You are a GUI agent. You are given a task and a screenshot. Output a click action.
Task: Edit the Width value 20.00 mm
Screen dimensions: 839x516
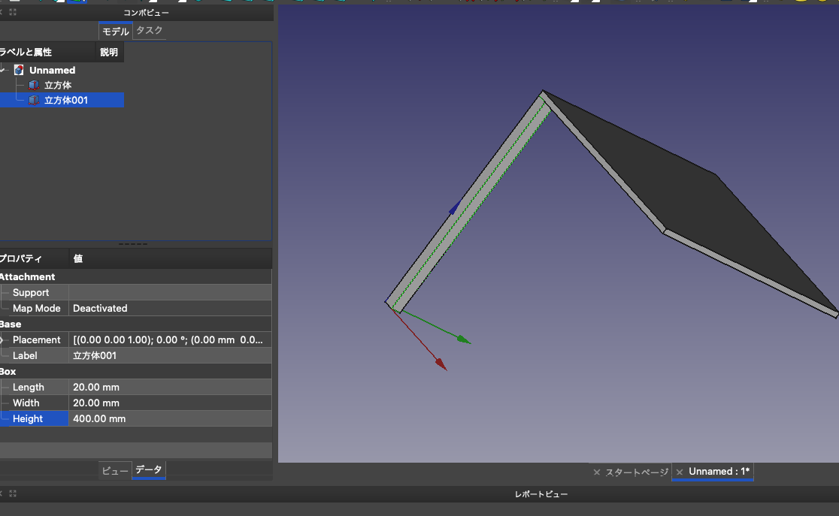click(x=170, y=403)
